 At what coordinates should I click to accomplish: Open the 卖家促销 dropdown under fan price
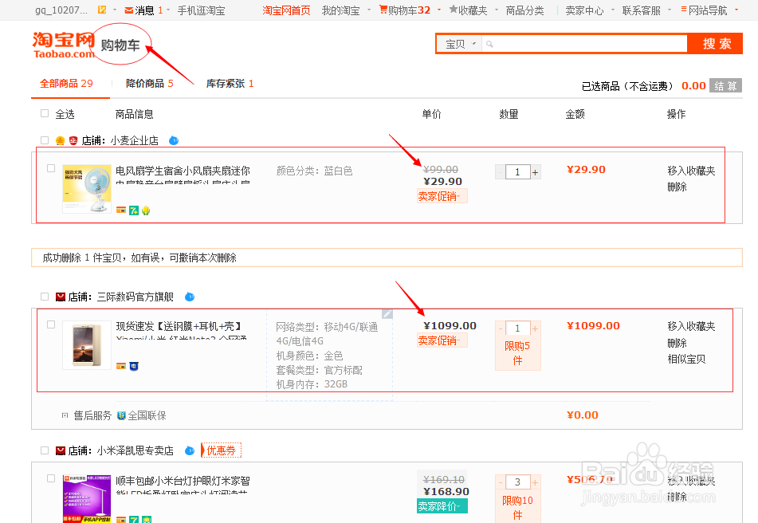pyautogui.click(x=442, y=196)
